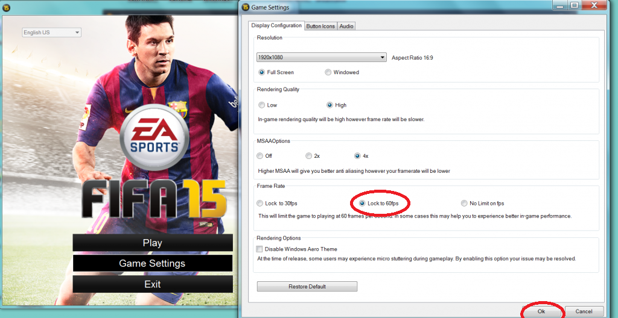Switch to the Button Icons tab
The image size is (618, 318).
point(320,26)
